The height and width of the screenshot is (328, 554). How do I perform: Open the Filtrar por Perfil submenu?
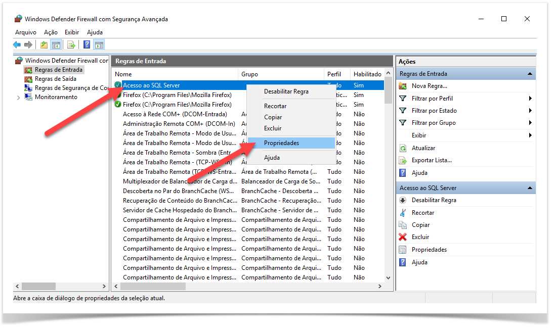pos(530,99)
